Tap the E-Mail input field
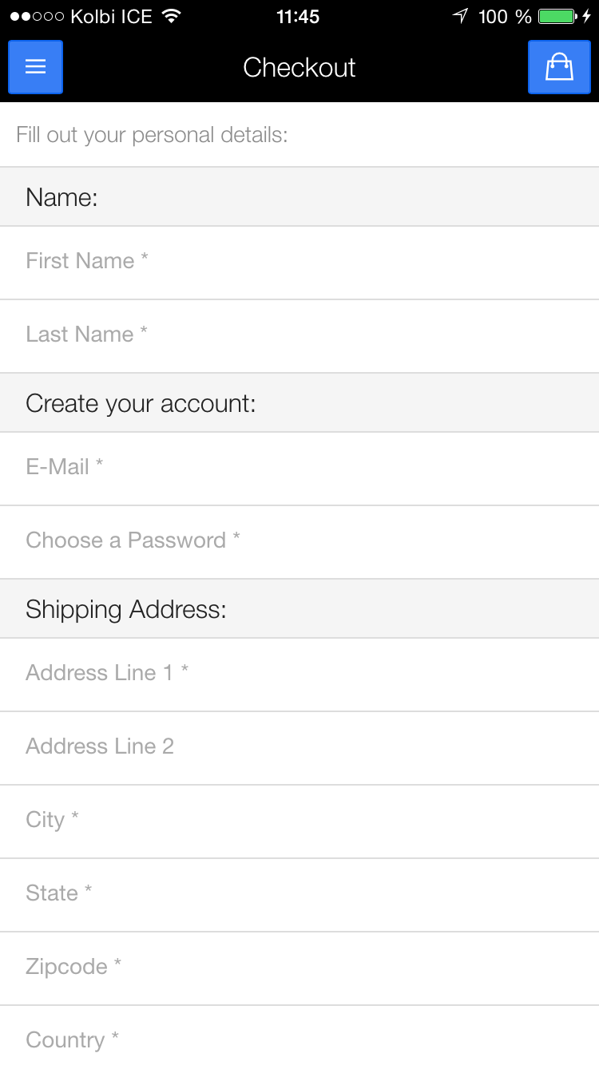Screen dimensions: 599x1065 (299, 467)
